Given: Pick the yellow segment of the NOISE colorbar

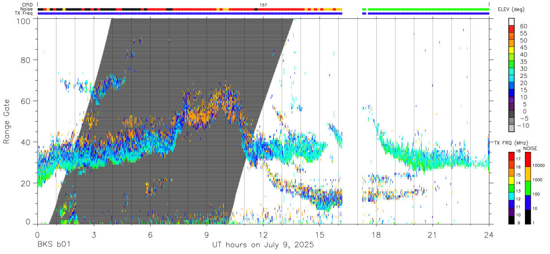Looking at the screenshot, I should click(x=528, y=174).
